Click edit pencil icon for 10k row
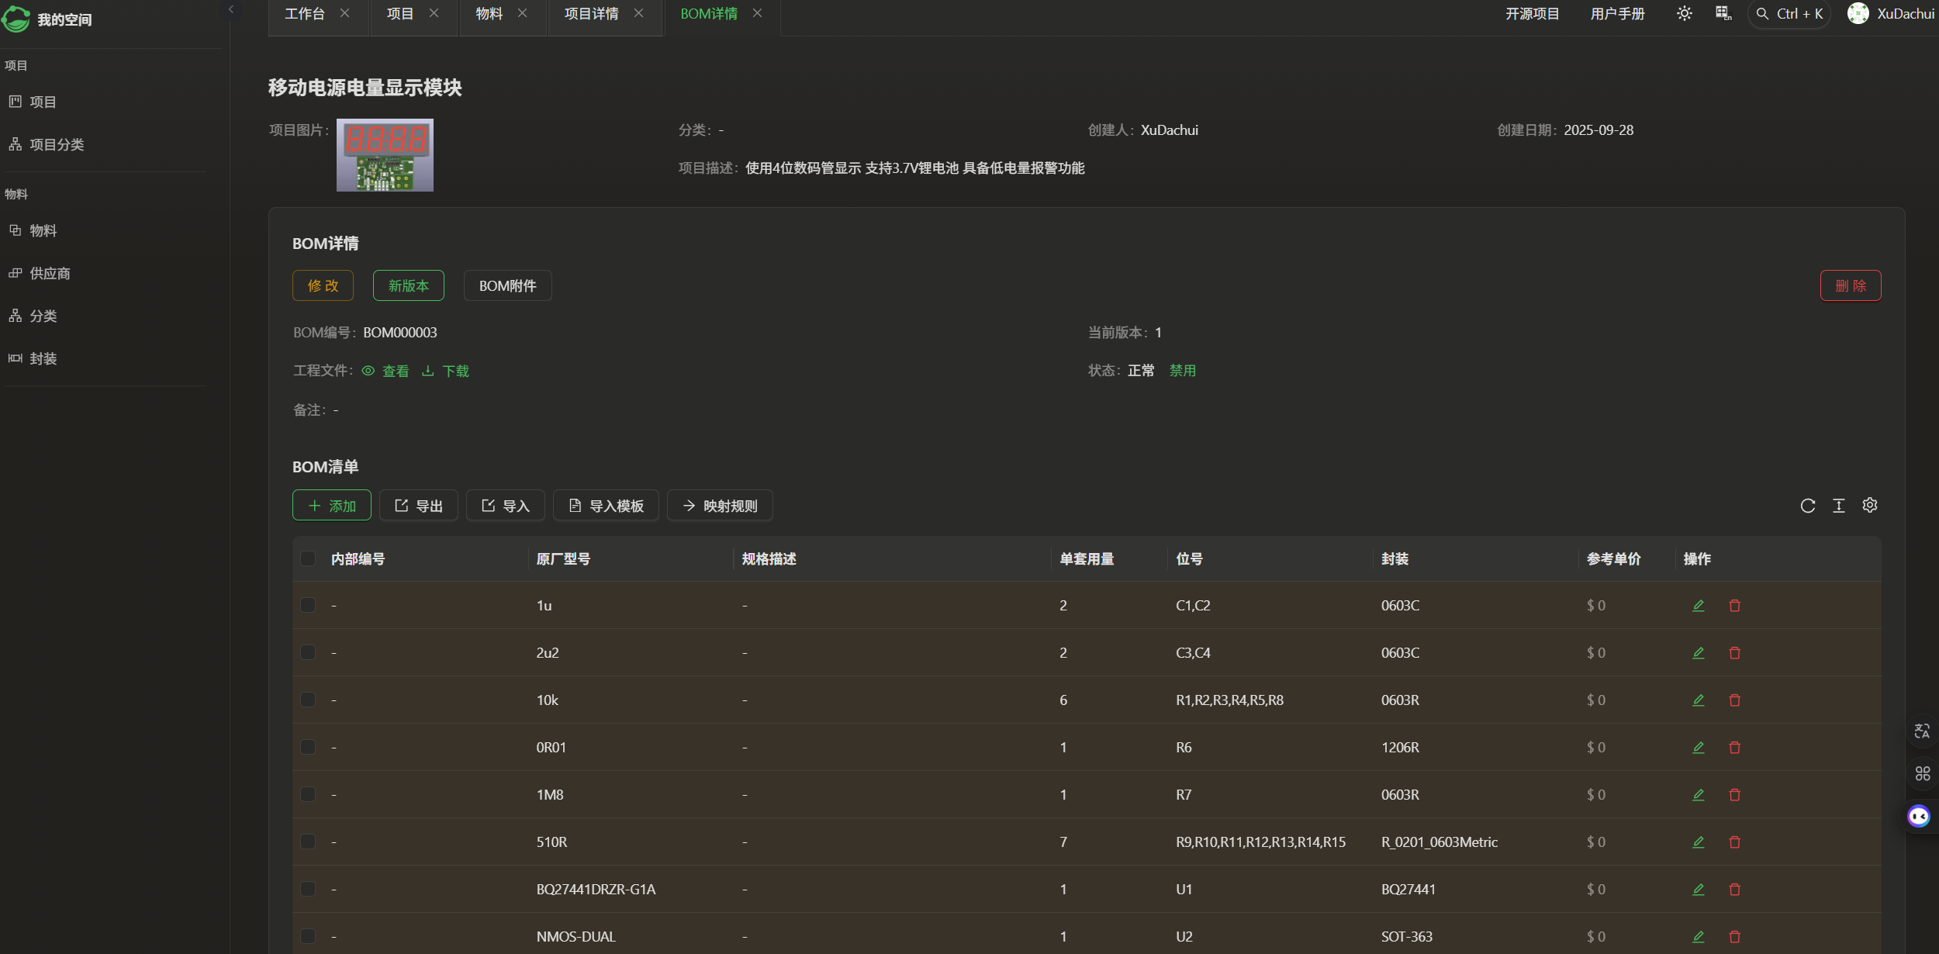 coord(1698,700)
